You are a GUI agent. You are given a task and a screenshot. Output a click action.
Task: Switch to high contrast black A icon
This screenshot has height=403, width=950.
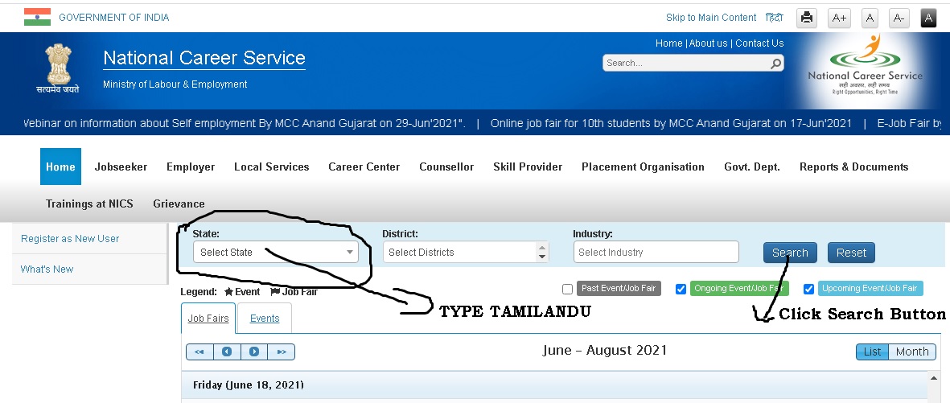(x=928, y=18)
